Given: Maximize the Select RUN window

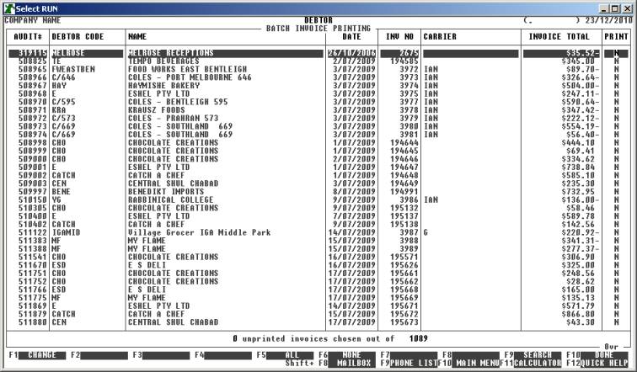Looking at the screenshot, I should 615,8.
